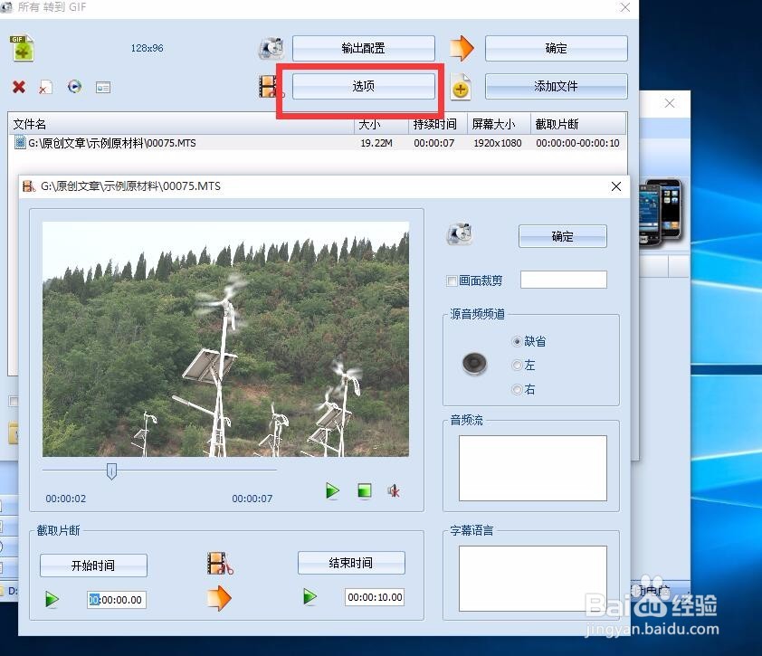This screenshot has height=656, width=762.
Task: Click the crop size input field
Action: pos(564,280)
